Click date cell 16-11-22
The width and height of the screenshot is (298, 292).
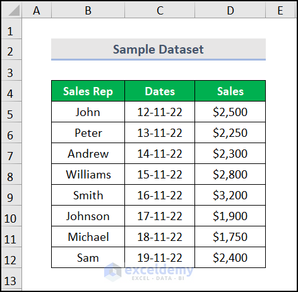coord(160,195)
